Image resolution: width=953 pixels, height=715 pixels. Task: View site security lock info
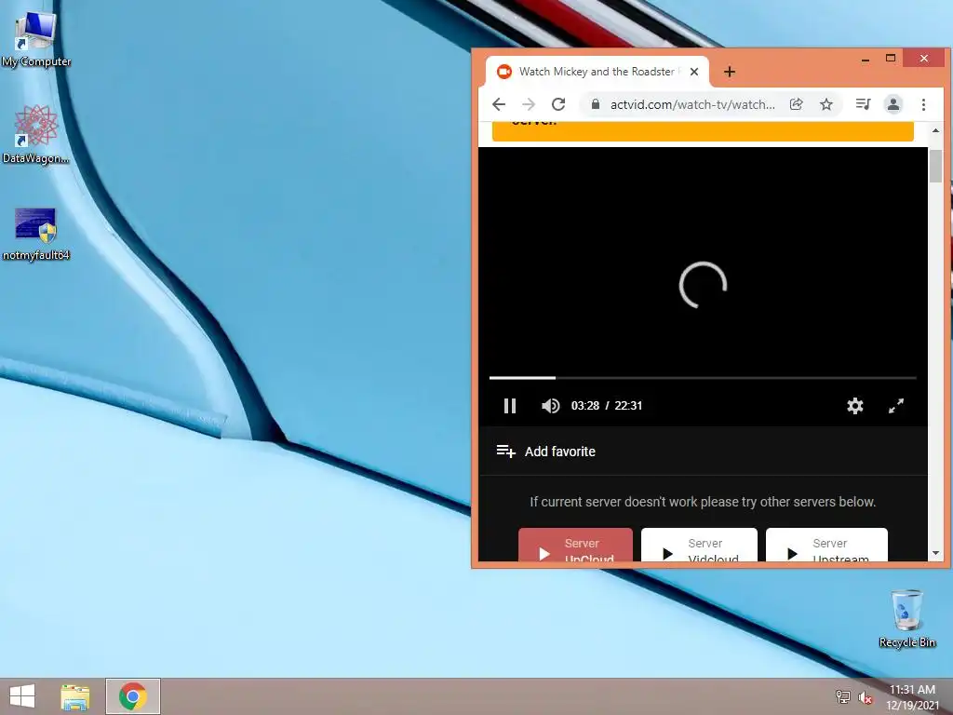point(596,104)
